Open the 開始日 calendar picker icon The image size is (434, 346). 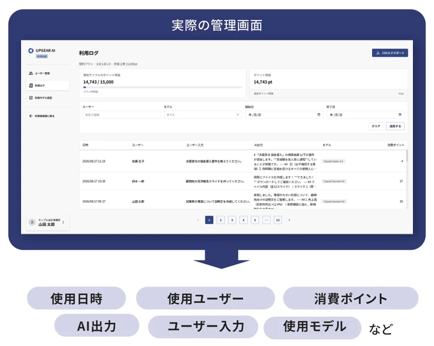coord(318,114)
